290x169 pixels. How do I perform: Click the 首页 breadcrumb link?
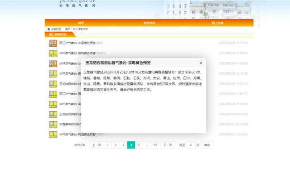(68, 29)
